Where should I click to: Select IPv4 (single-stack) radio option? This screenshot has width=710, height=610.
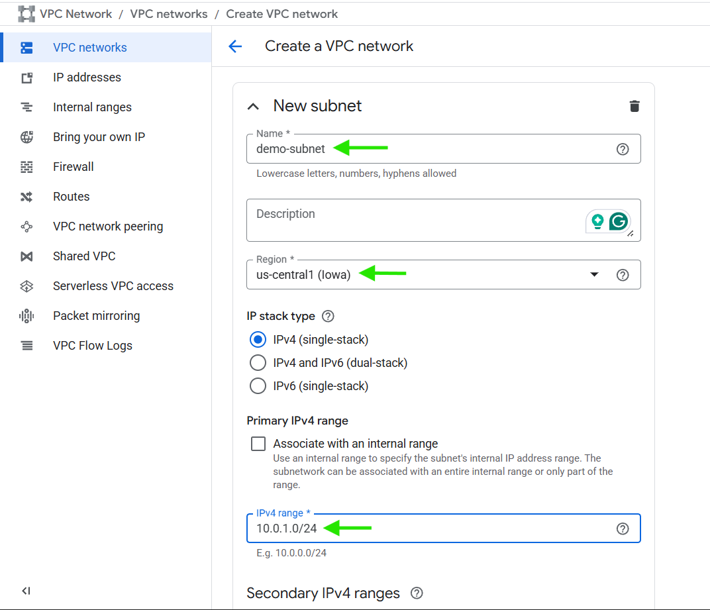258,340
